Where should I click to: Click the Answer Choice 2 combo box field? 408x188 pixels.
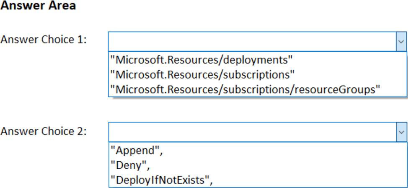(x=257, y=132)
